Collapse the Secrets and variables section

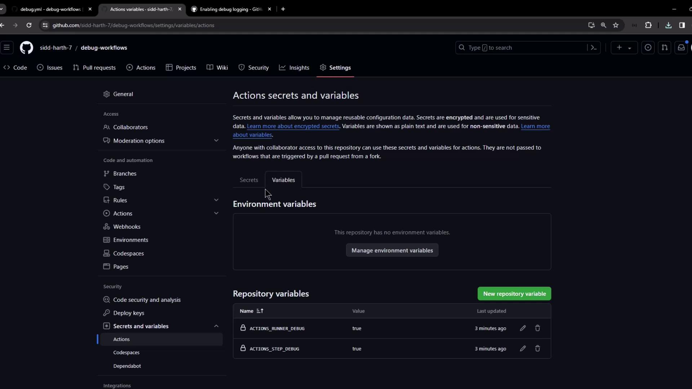click(x=216, y=326)
